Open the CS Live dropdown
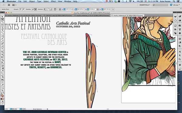The height and width of the screenshot is (113, 182). [176, 5]
